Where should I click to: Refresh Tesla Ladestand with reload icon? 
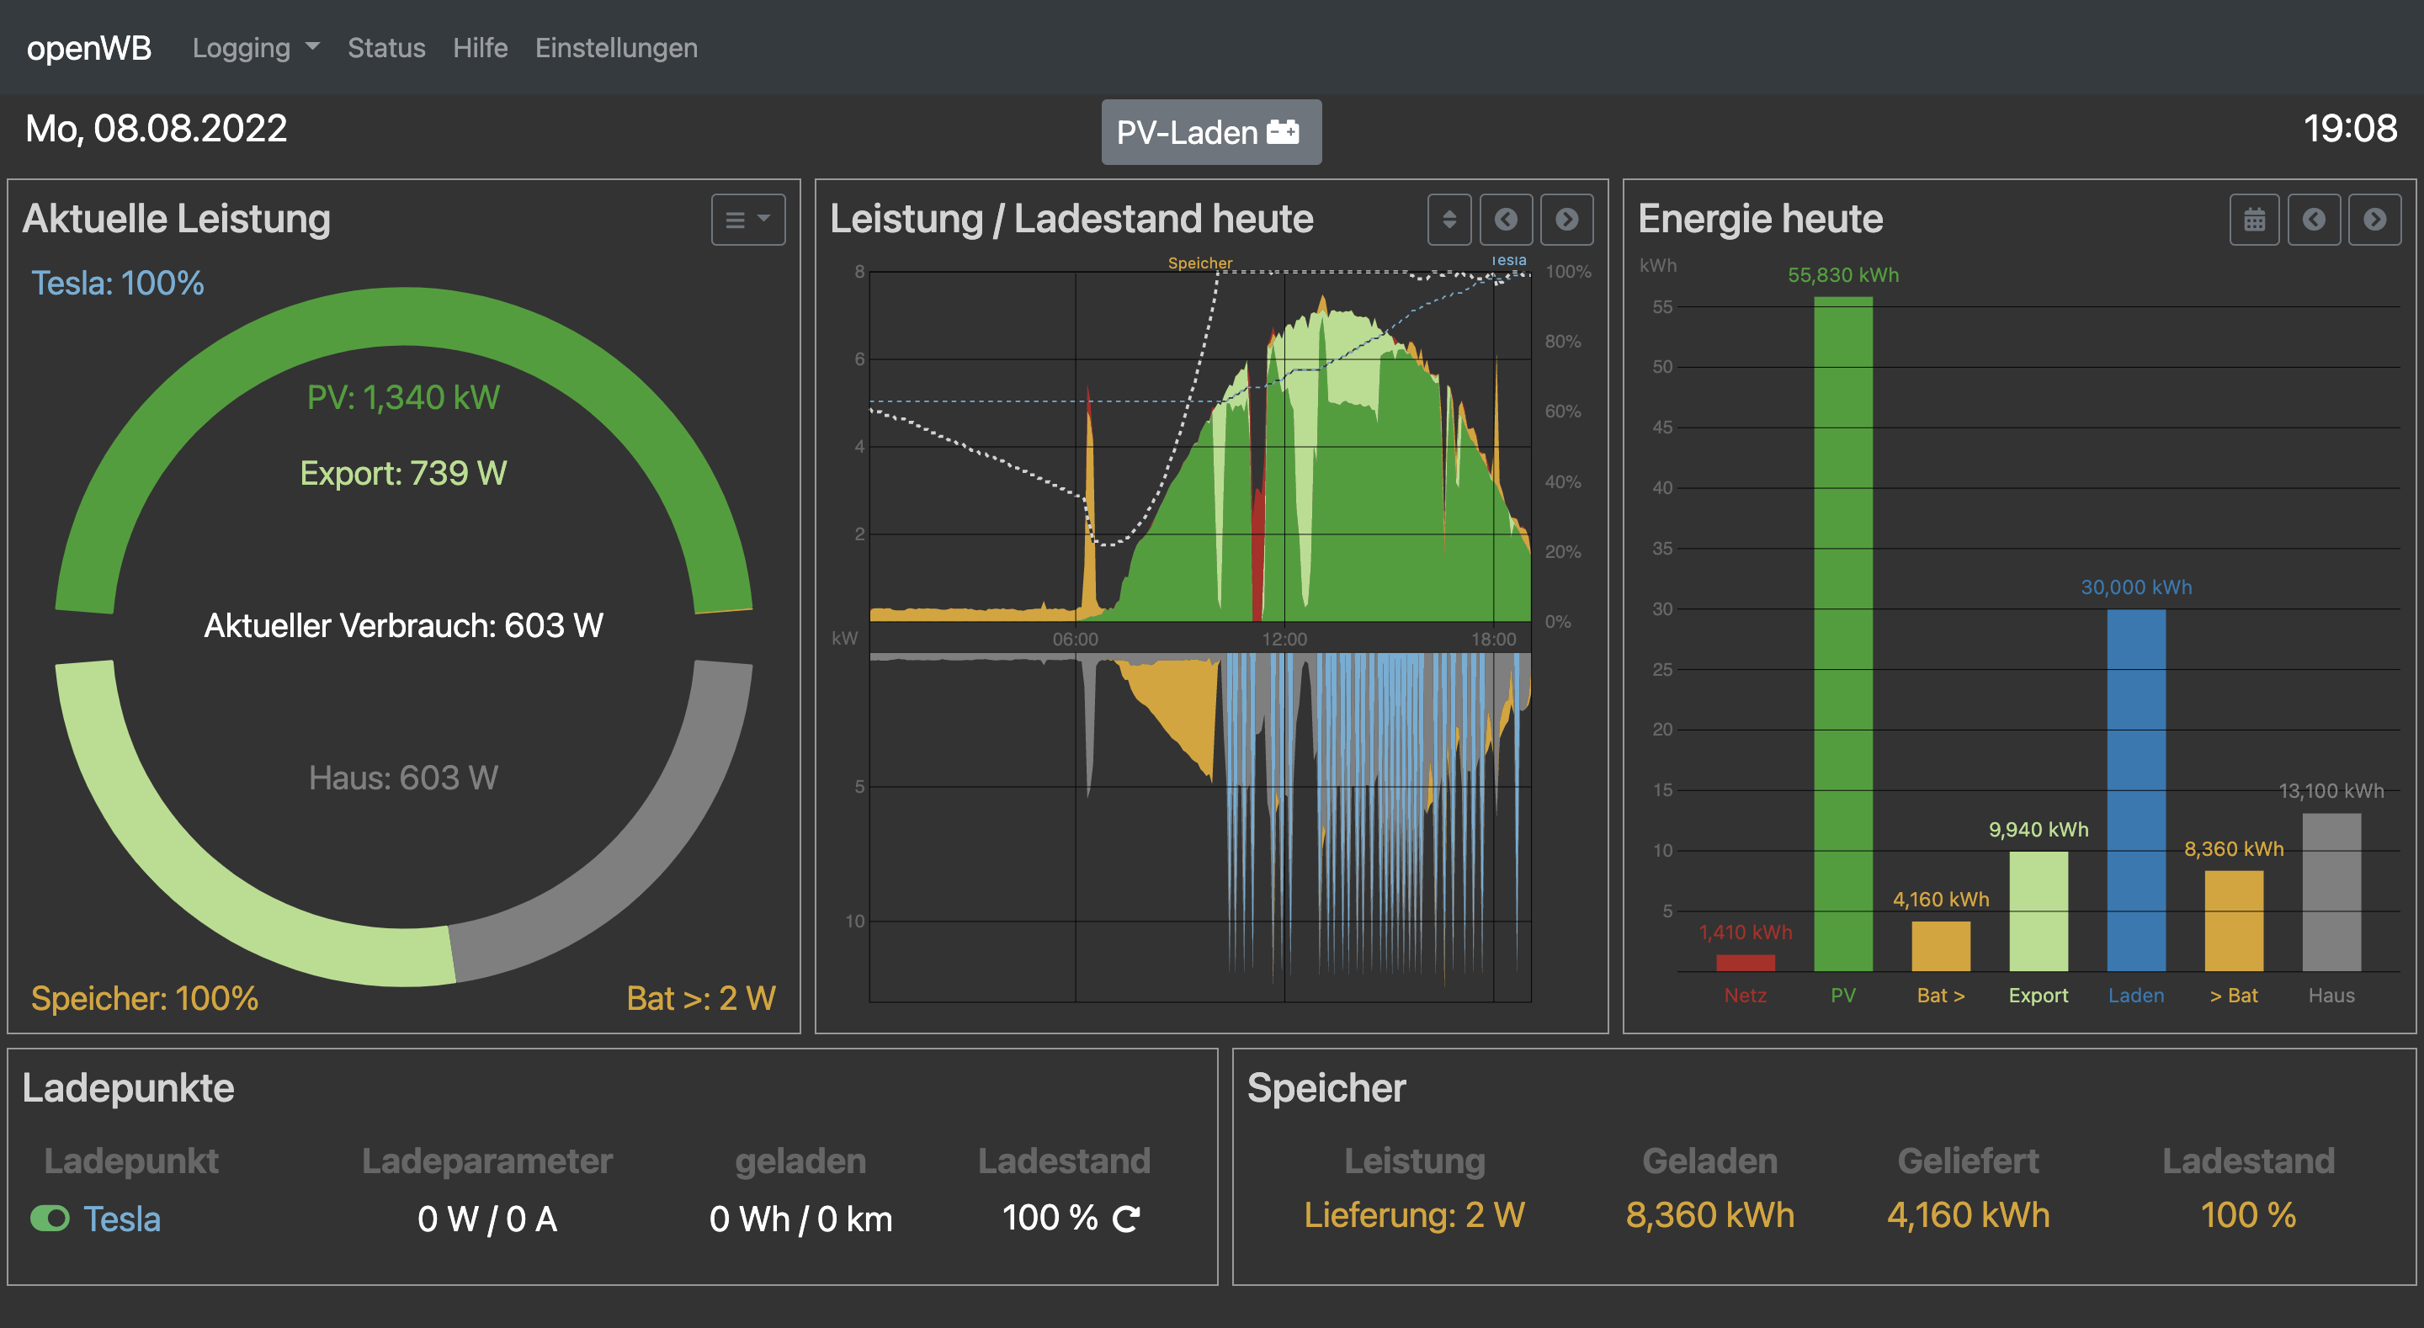click(x=1126, y=1219)
